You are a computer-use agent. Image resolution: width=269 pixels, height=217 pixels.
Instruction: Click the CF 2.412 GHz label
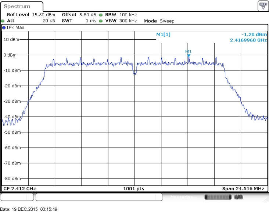coord(19,189)
